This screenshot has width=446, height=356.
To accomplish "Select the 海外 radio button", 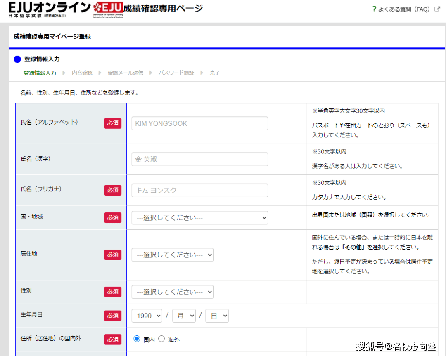I will point(161,339).
